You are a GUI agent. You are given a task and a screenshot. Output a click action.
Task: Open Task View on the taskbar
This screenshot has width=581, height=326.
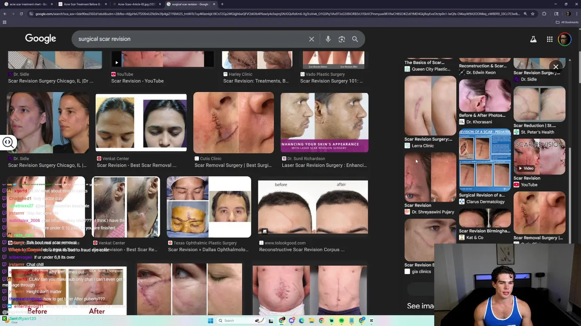(271, 321)
